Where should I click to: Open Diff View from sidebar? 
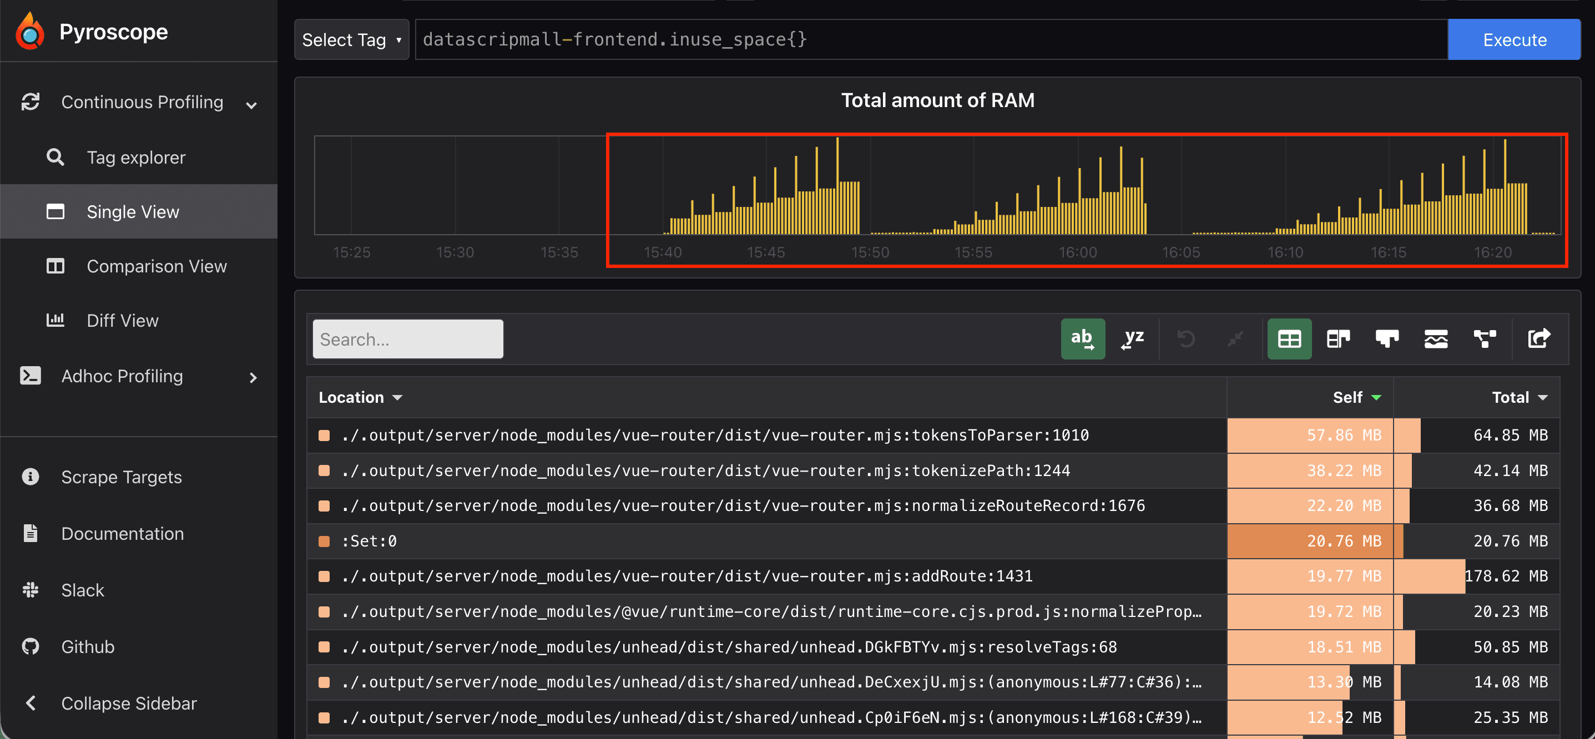122,320
